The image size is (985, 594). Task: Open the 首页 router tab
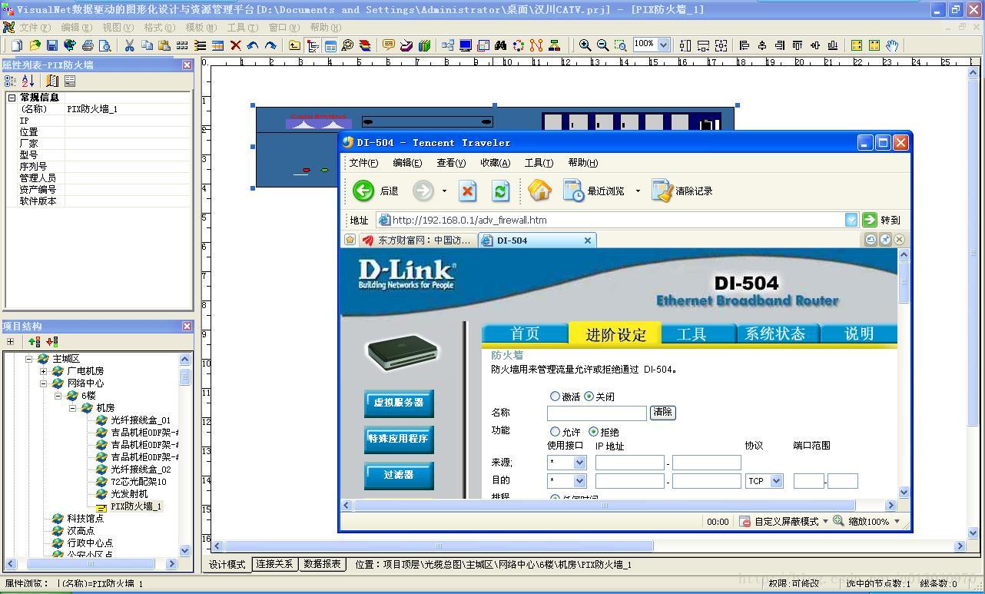click(525, 334)
